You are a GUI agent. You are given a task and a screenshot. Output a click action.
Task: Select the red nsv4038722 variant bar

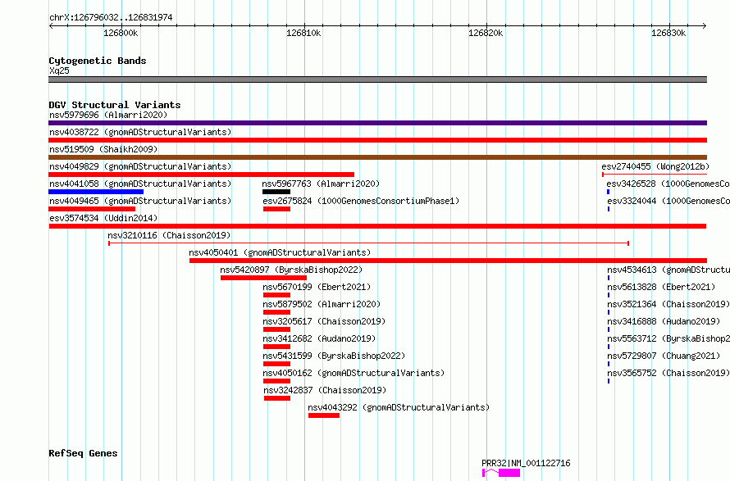pos(377,140)
